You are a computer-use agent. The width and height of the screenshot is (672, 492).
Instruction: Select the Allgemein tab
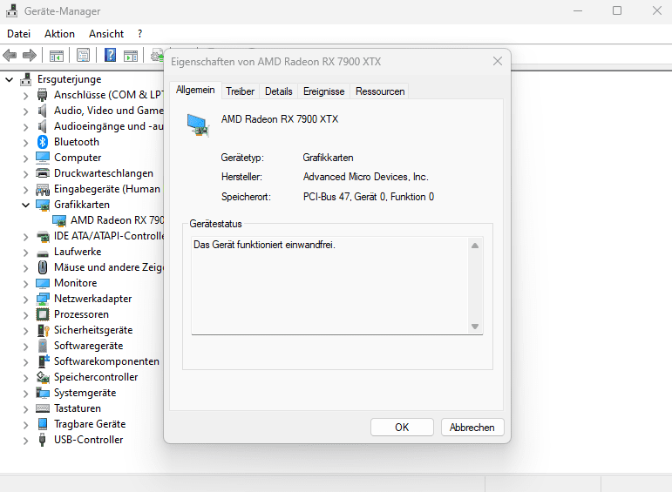[195, 90]
